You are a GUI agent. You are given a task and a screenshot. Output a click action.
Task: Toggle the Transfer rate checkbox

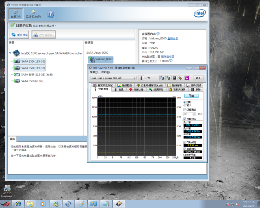[x=184, y=119]
